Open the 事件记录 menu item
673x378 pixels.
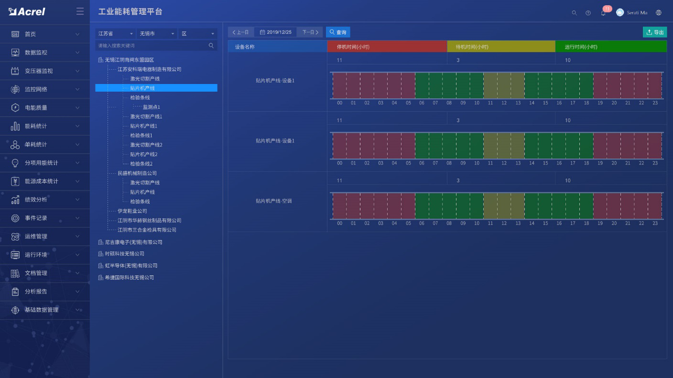tap(45, 218)
